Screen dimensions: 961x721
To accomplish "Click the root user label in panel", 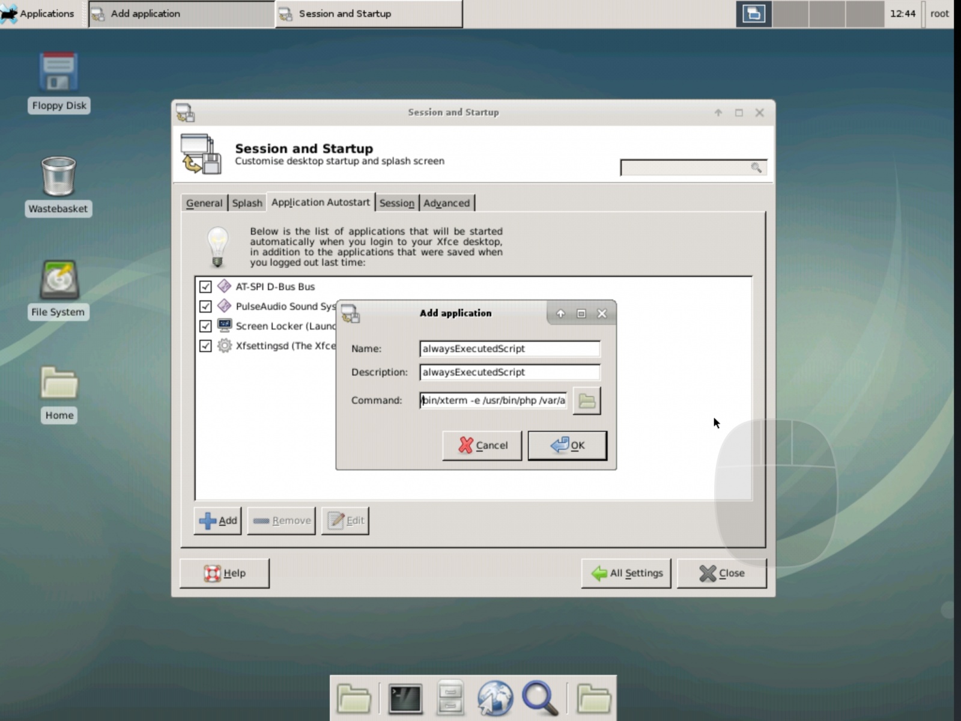I will coord(939,13).
